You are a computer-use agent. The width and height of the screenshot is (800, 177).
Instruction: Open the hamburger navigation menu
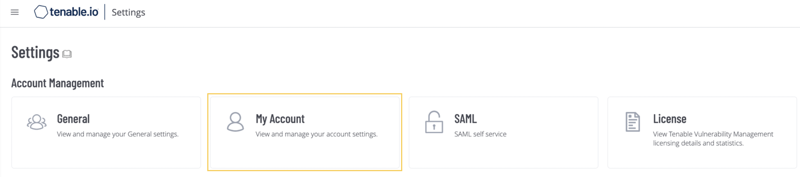(x=15, y=12)
